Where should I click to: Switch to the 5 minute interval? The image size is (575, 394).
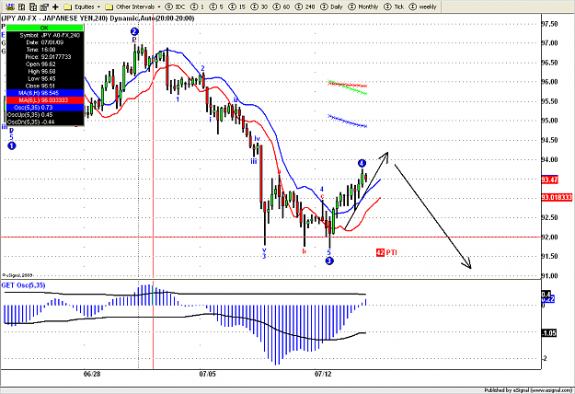[216, 6]
